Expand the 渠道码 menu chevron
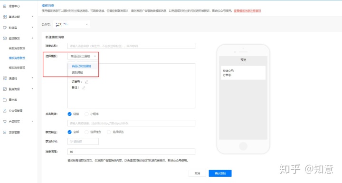The height and width of the screenshot is (183, 342). [x=32, y=78]
